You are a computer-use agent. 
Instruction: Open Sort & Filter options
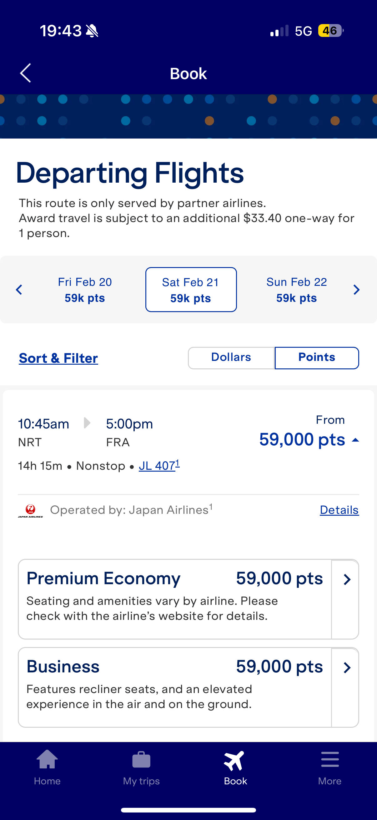[x=58, y=358]
